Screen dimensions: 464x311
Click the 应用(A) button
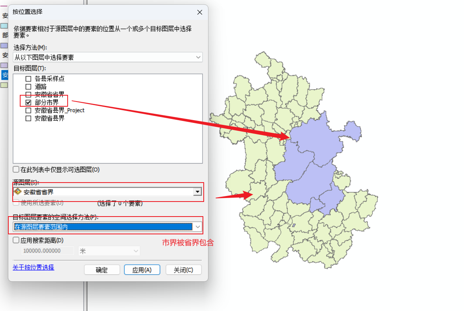(x=142, y=270)
